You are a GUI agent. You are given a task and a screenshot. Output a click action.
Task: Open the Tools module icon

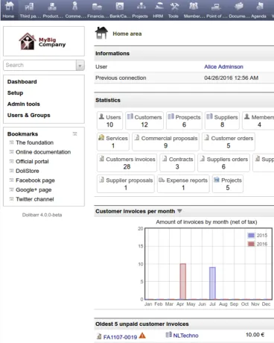[x=174, y=6]
